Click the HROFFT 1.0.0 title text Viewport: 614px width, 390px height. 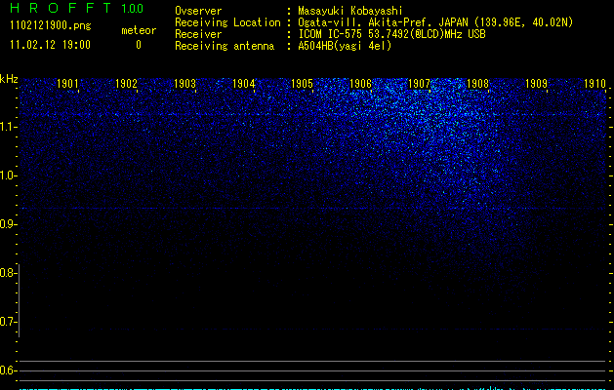pos(77,8)
